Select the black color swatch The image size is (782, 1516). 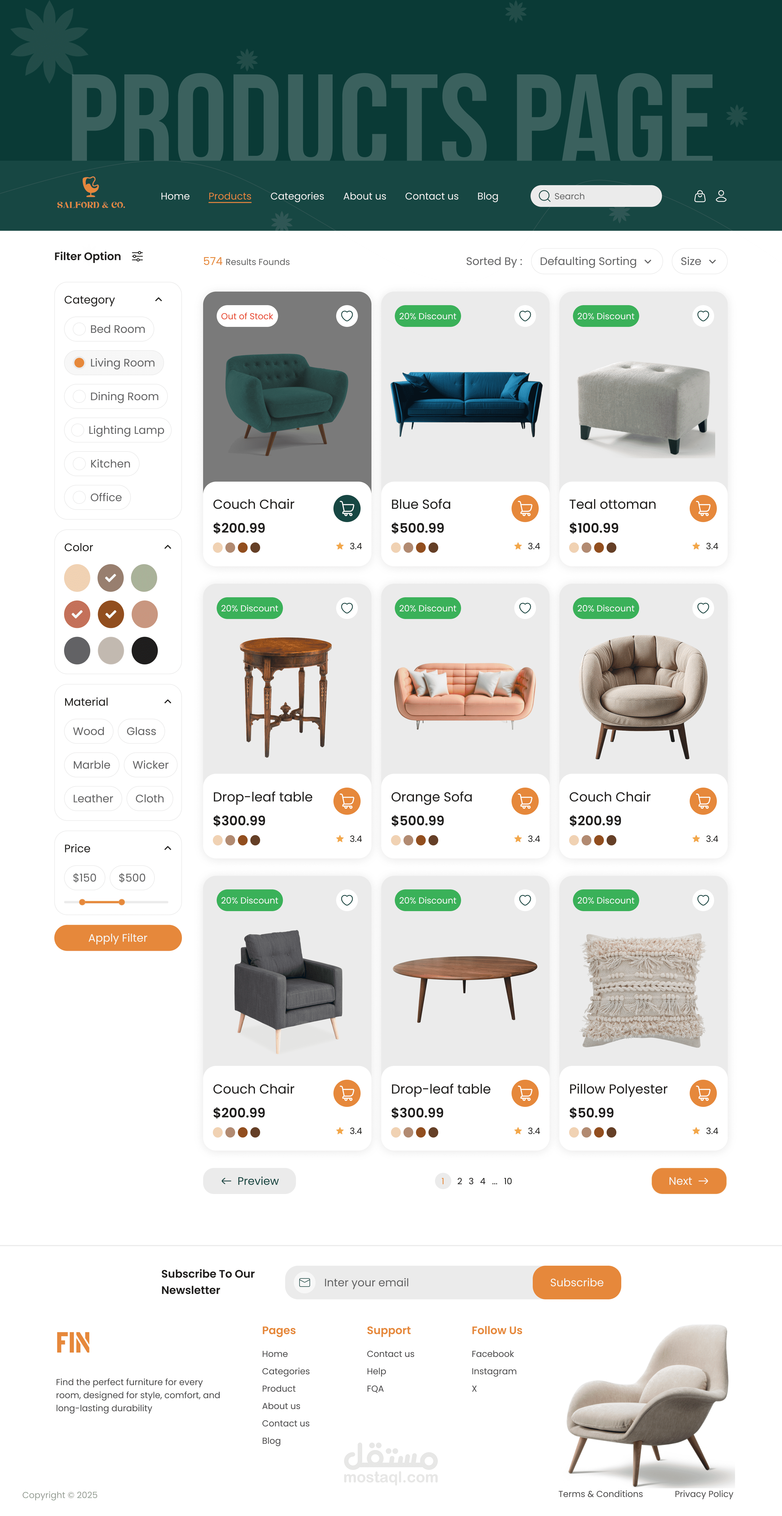tap(144, 651)
